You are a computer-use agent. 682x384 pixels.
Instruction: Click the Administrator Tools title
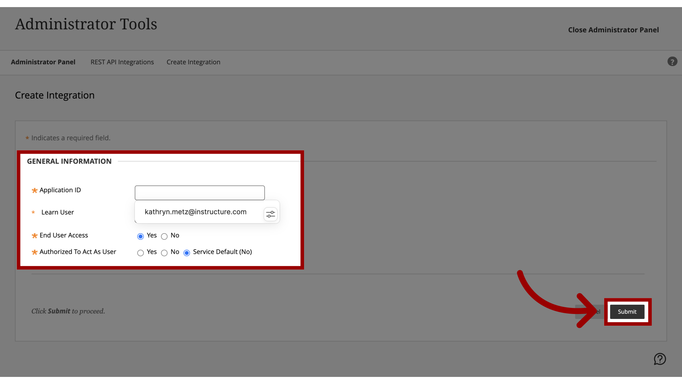[86, 24]
